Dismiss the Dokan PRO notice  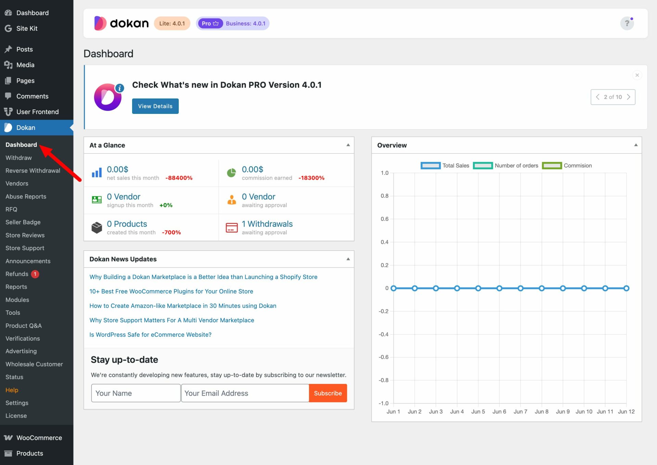click(x=637, y=75)
